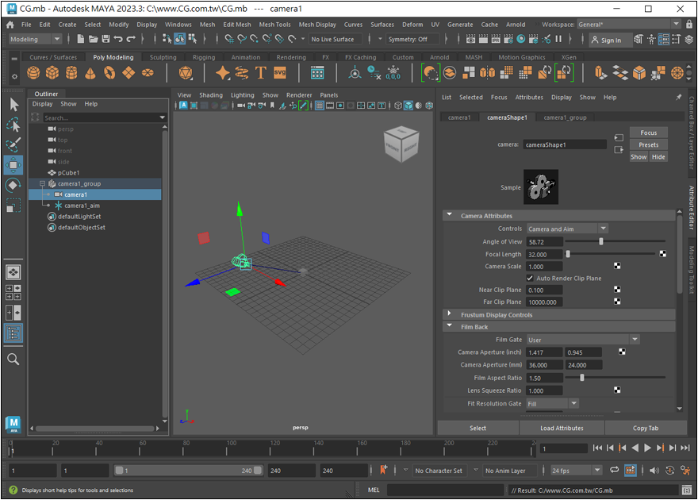Open the Fit Resolution Gate dropdown
698x500 pixels.
pyautogui.click(x=552, y=403)
